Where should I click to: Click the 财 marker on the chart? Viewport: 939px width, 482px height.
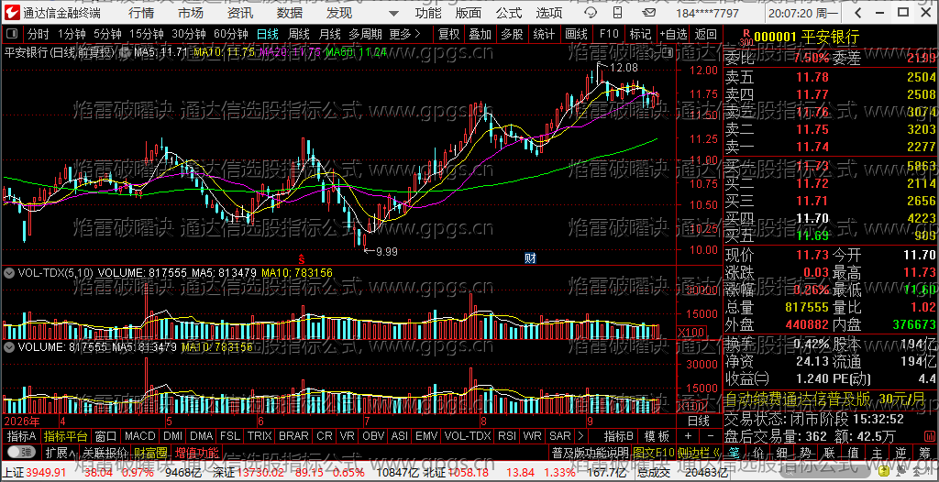530,258
